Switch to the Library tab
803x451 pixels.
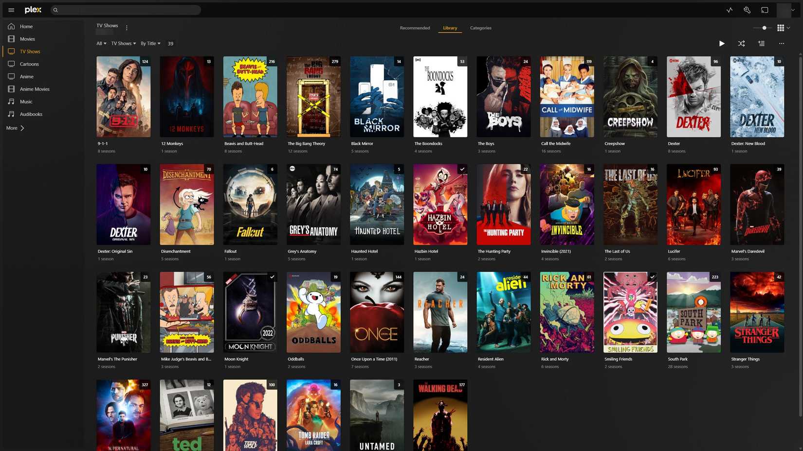pyautogui.click(x=450, y=28)
